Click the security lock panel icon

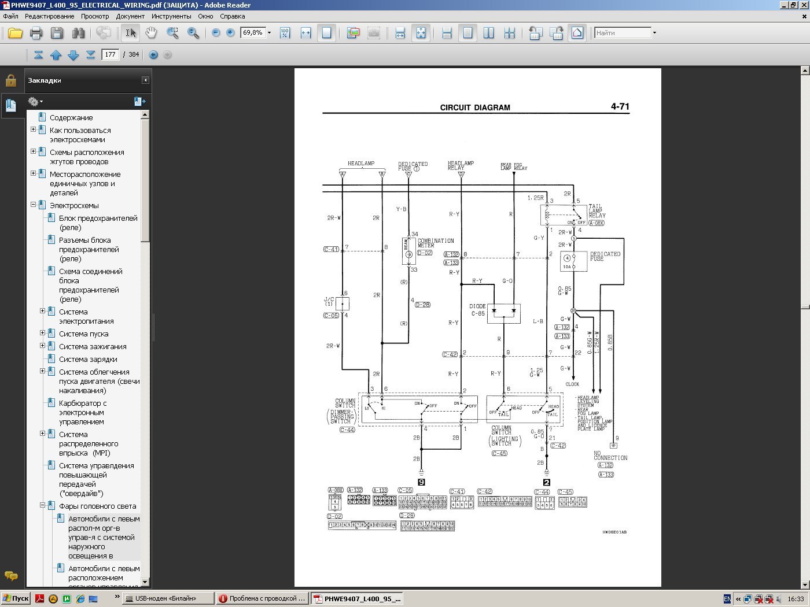(x=11, y=80)
